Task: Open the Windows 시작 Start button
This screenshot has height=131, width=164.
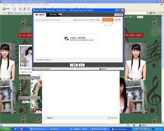Action: point(6,129)
